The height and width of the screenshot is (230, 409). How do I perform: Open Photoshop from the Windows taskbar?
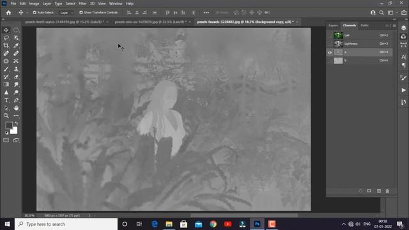257,224
